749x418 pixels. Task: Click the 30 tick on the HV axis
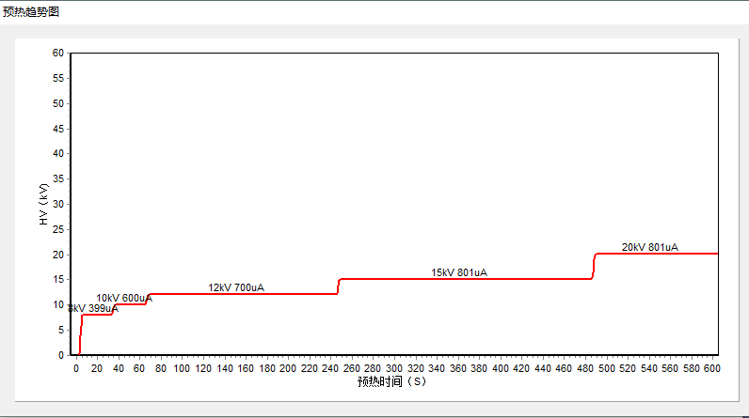(57, 204)
